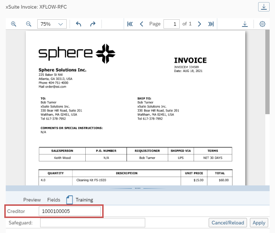The image size is (275, 233).
Task: Click the Cancel/Reload button
Action: coord(228,223)
